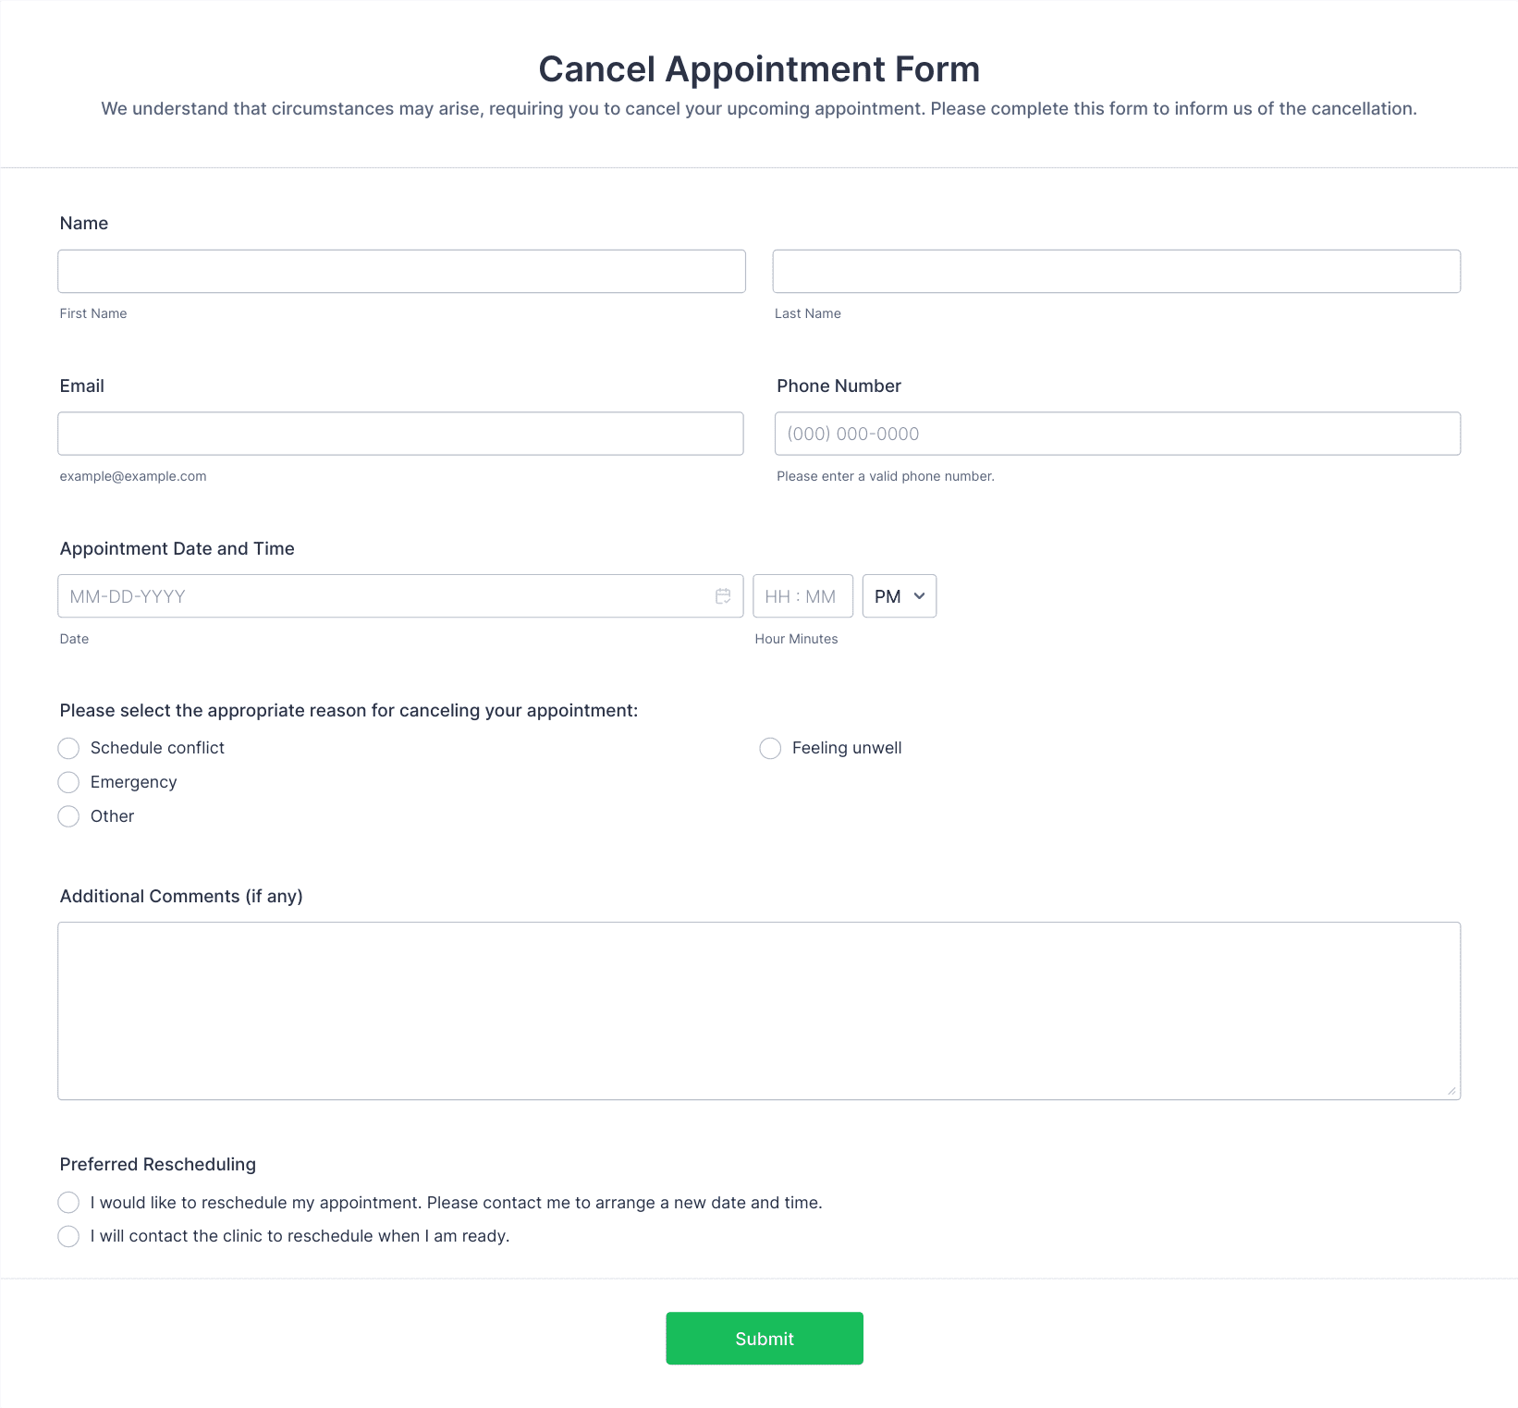This screenshot has height=1408, width=1518.
Task: Click the Feeling unwell label text
Action: click(847, 748)
